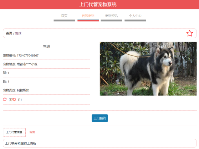
Task: Go to the 宠物资讯 navigation tab
Action: point(111,16)
